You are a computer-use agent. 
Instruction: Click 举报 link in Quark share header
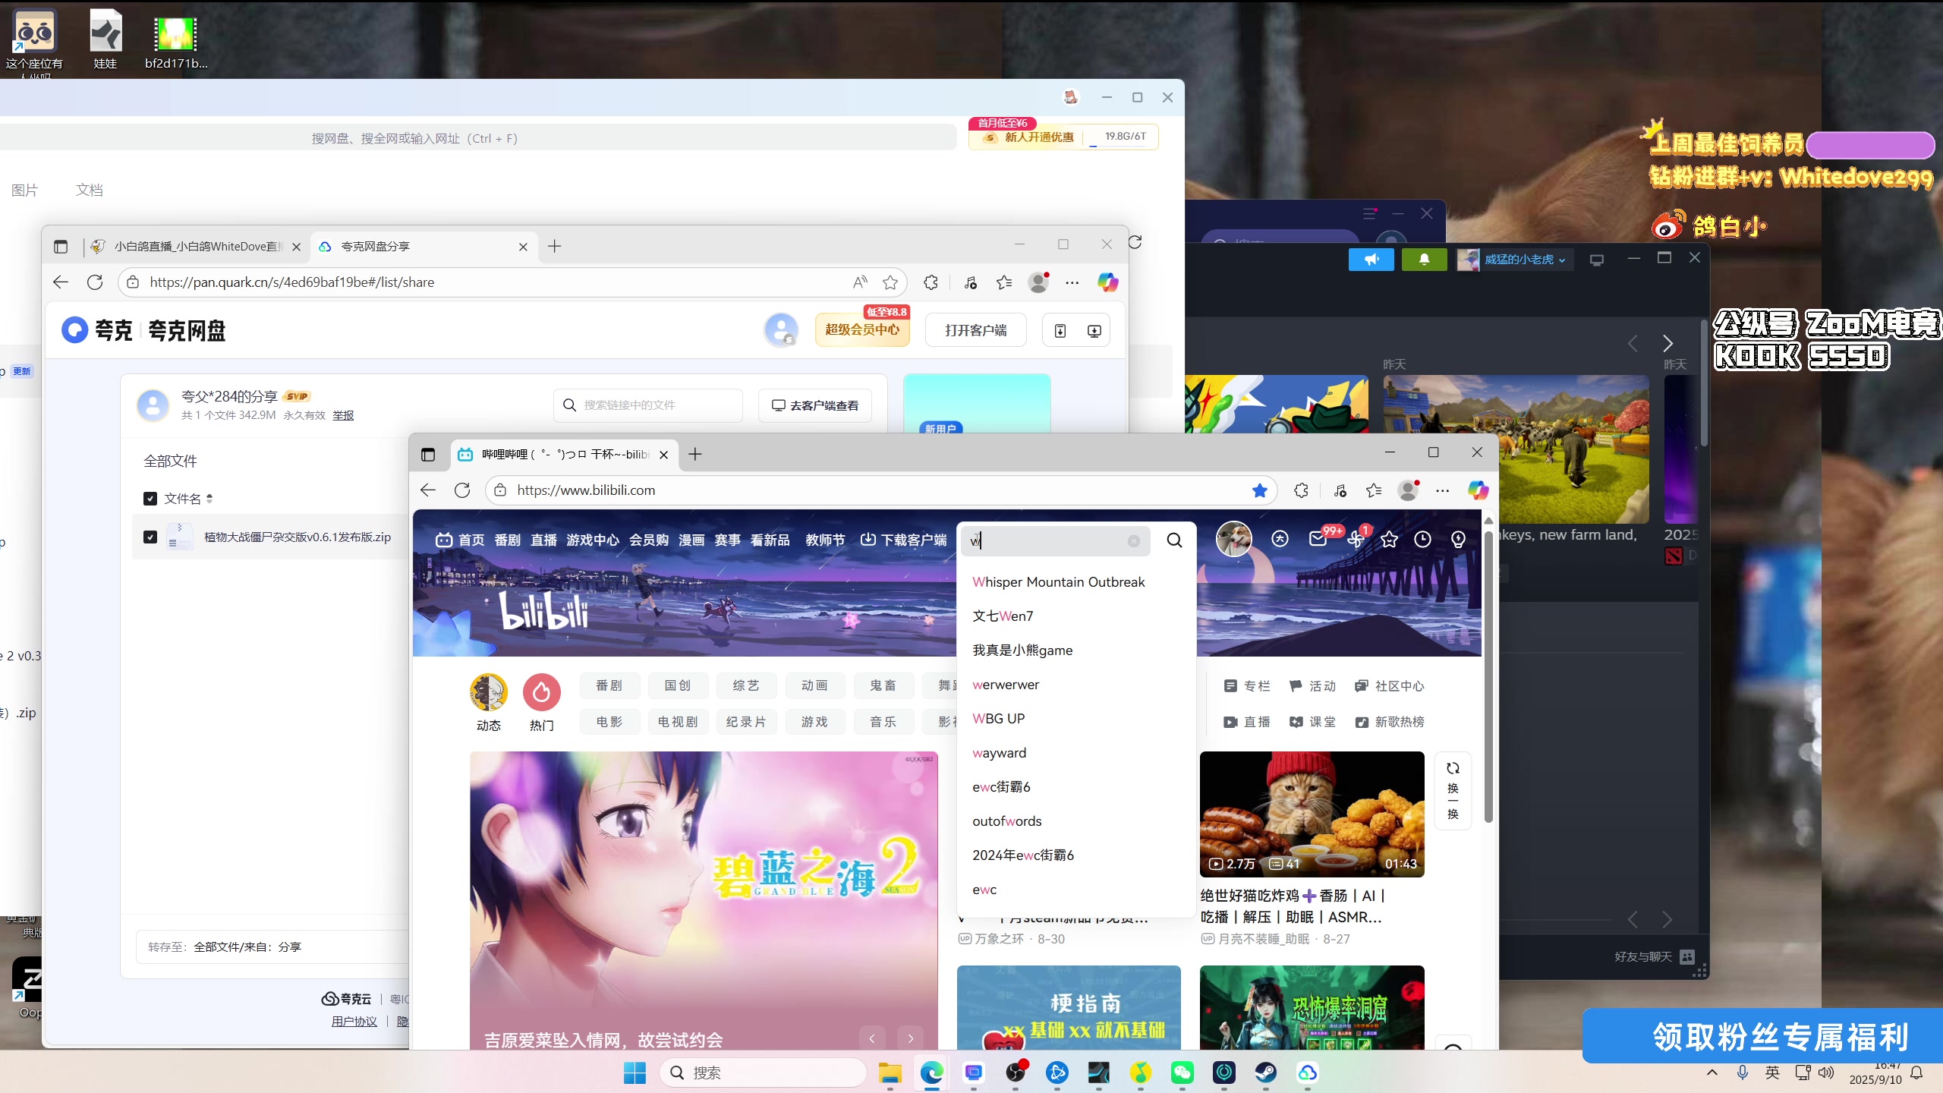[x=343, y=416]
